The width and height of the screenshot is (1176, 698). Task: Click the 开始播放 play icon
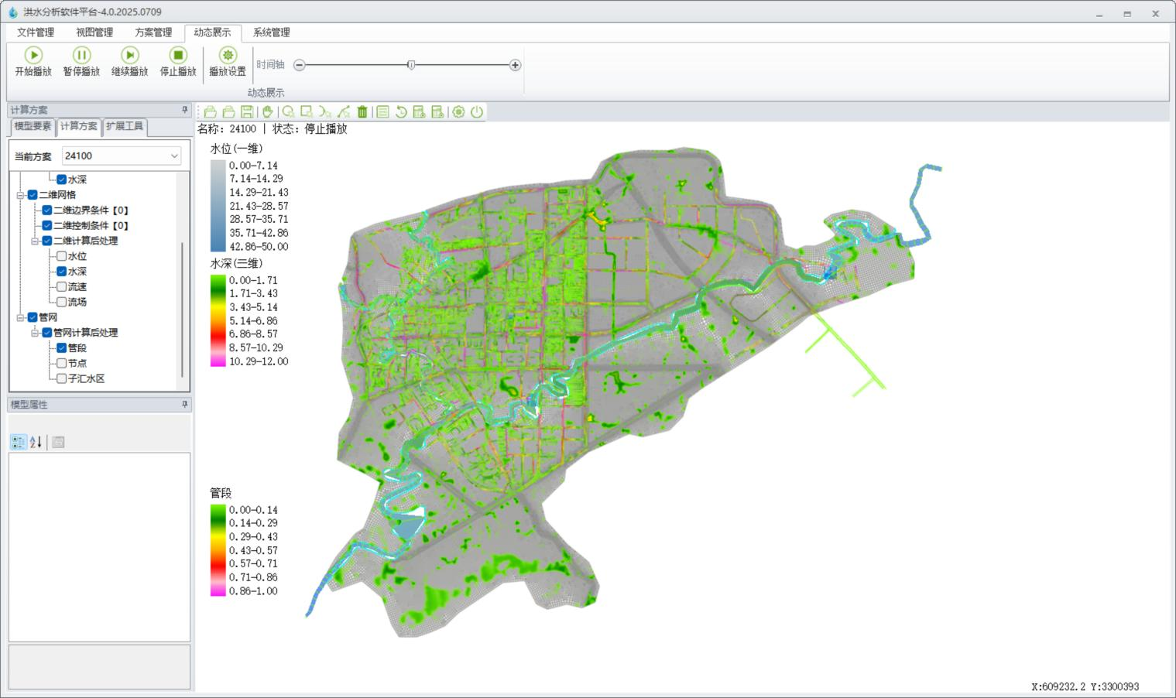(x=33, y=55)
